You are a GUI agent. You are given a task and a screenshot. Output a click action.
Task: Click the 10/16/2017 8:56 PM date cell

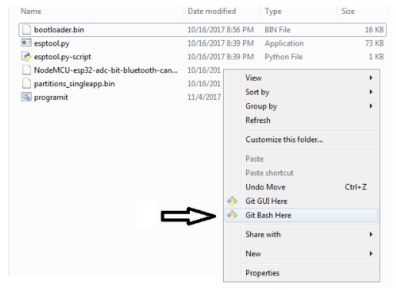[221, 30]
